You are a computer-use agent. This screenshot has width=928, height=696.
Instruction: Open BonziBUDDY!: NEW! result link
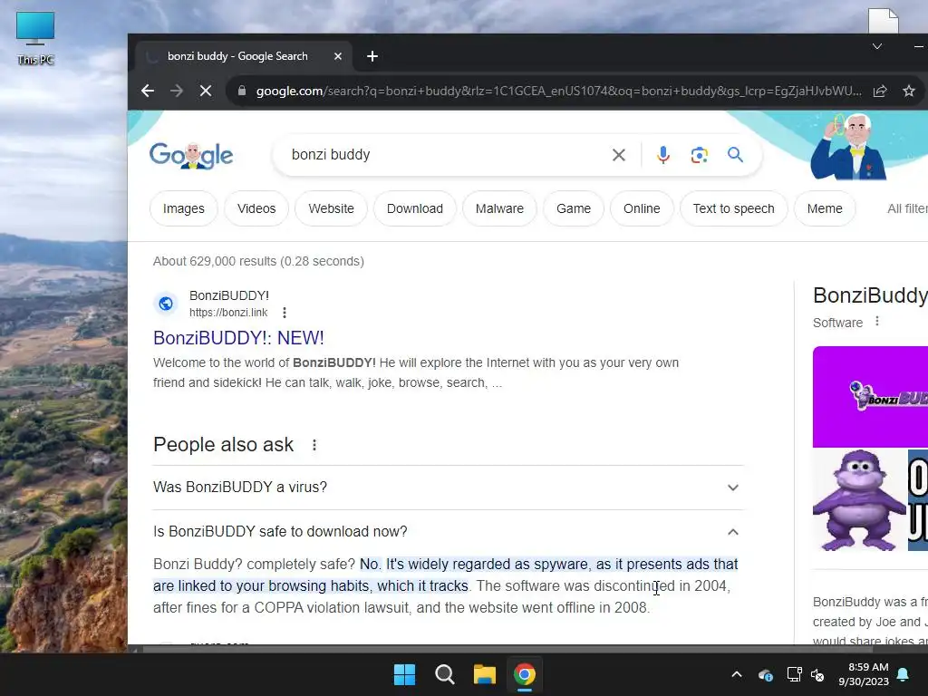[x=238, y=338]
